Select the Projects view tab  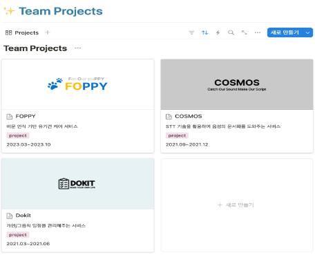point(22,32)
